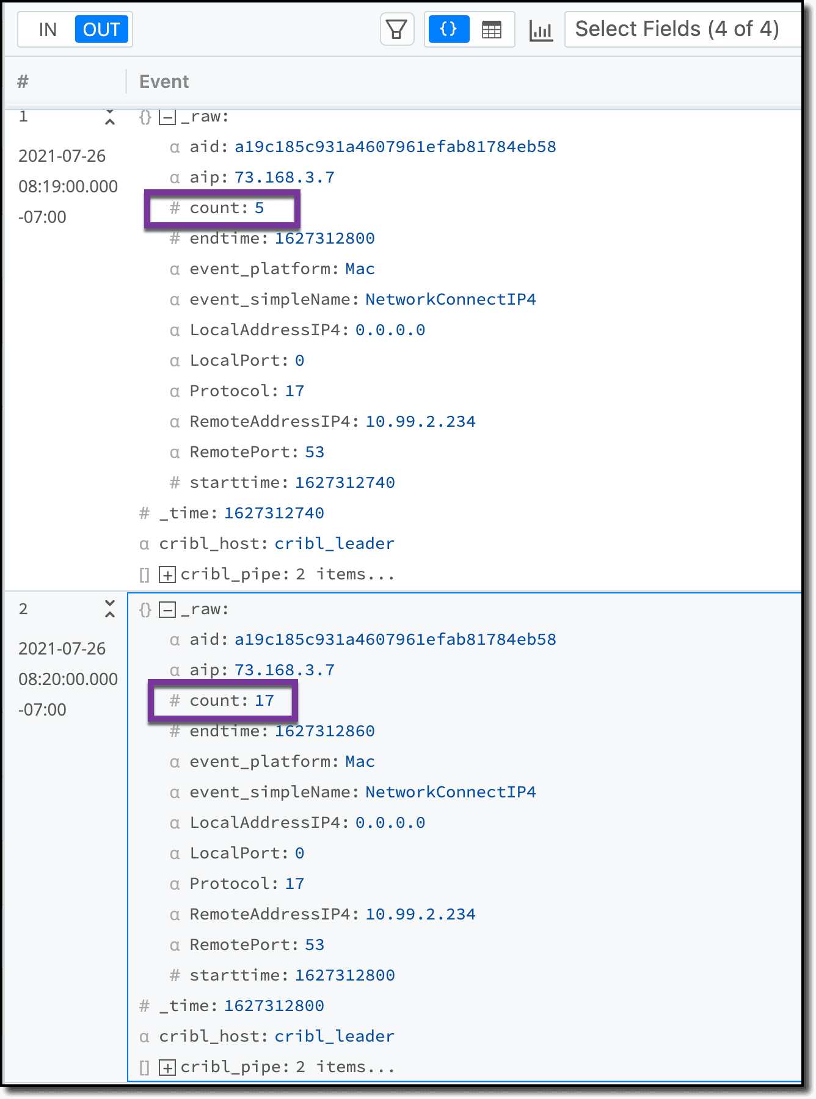Click cribl_leader value in second event

[334, 1036]
